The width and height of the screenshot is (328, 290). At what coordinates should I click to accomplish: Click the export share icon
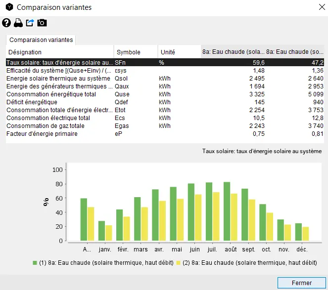(x=30, y=23)
